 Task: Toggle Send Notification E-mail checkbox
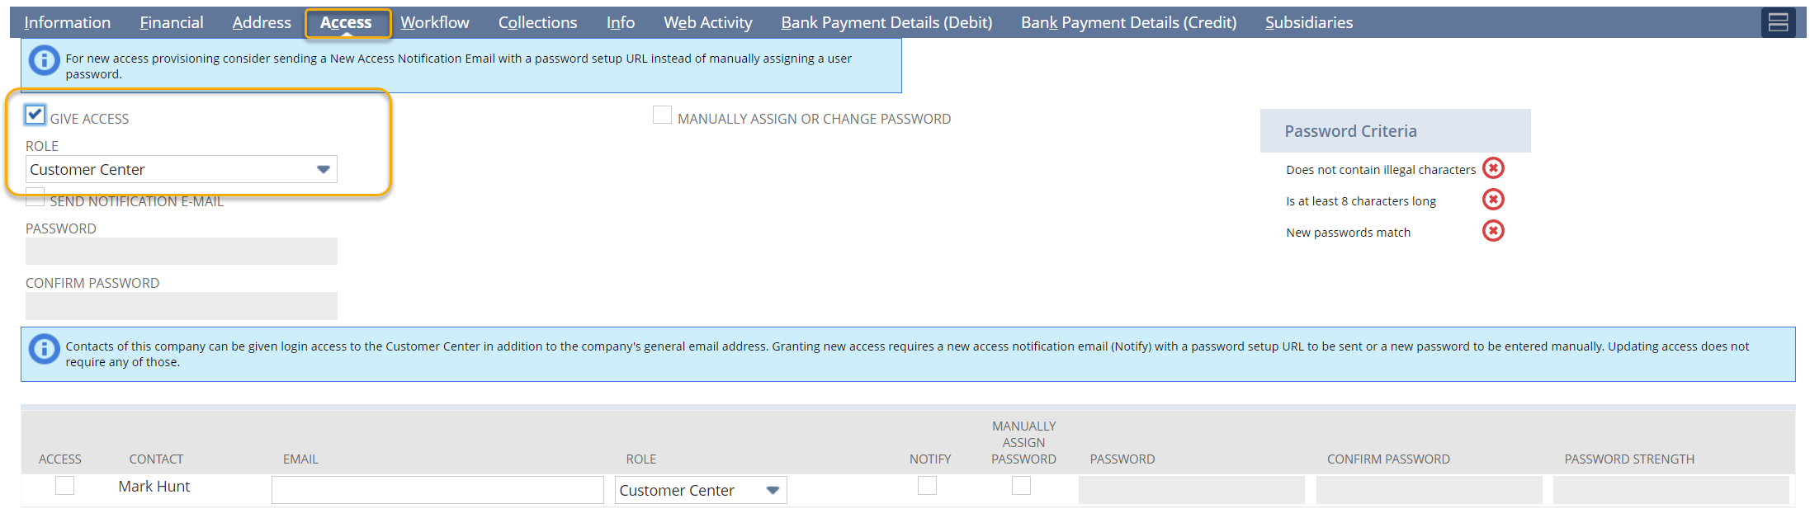(35, 199)
